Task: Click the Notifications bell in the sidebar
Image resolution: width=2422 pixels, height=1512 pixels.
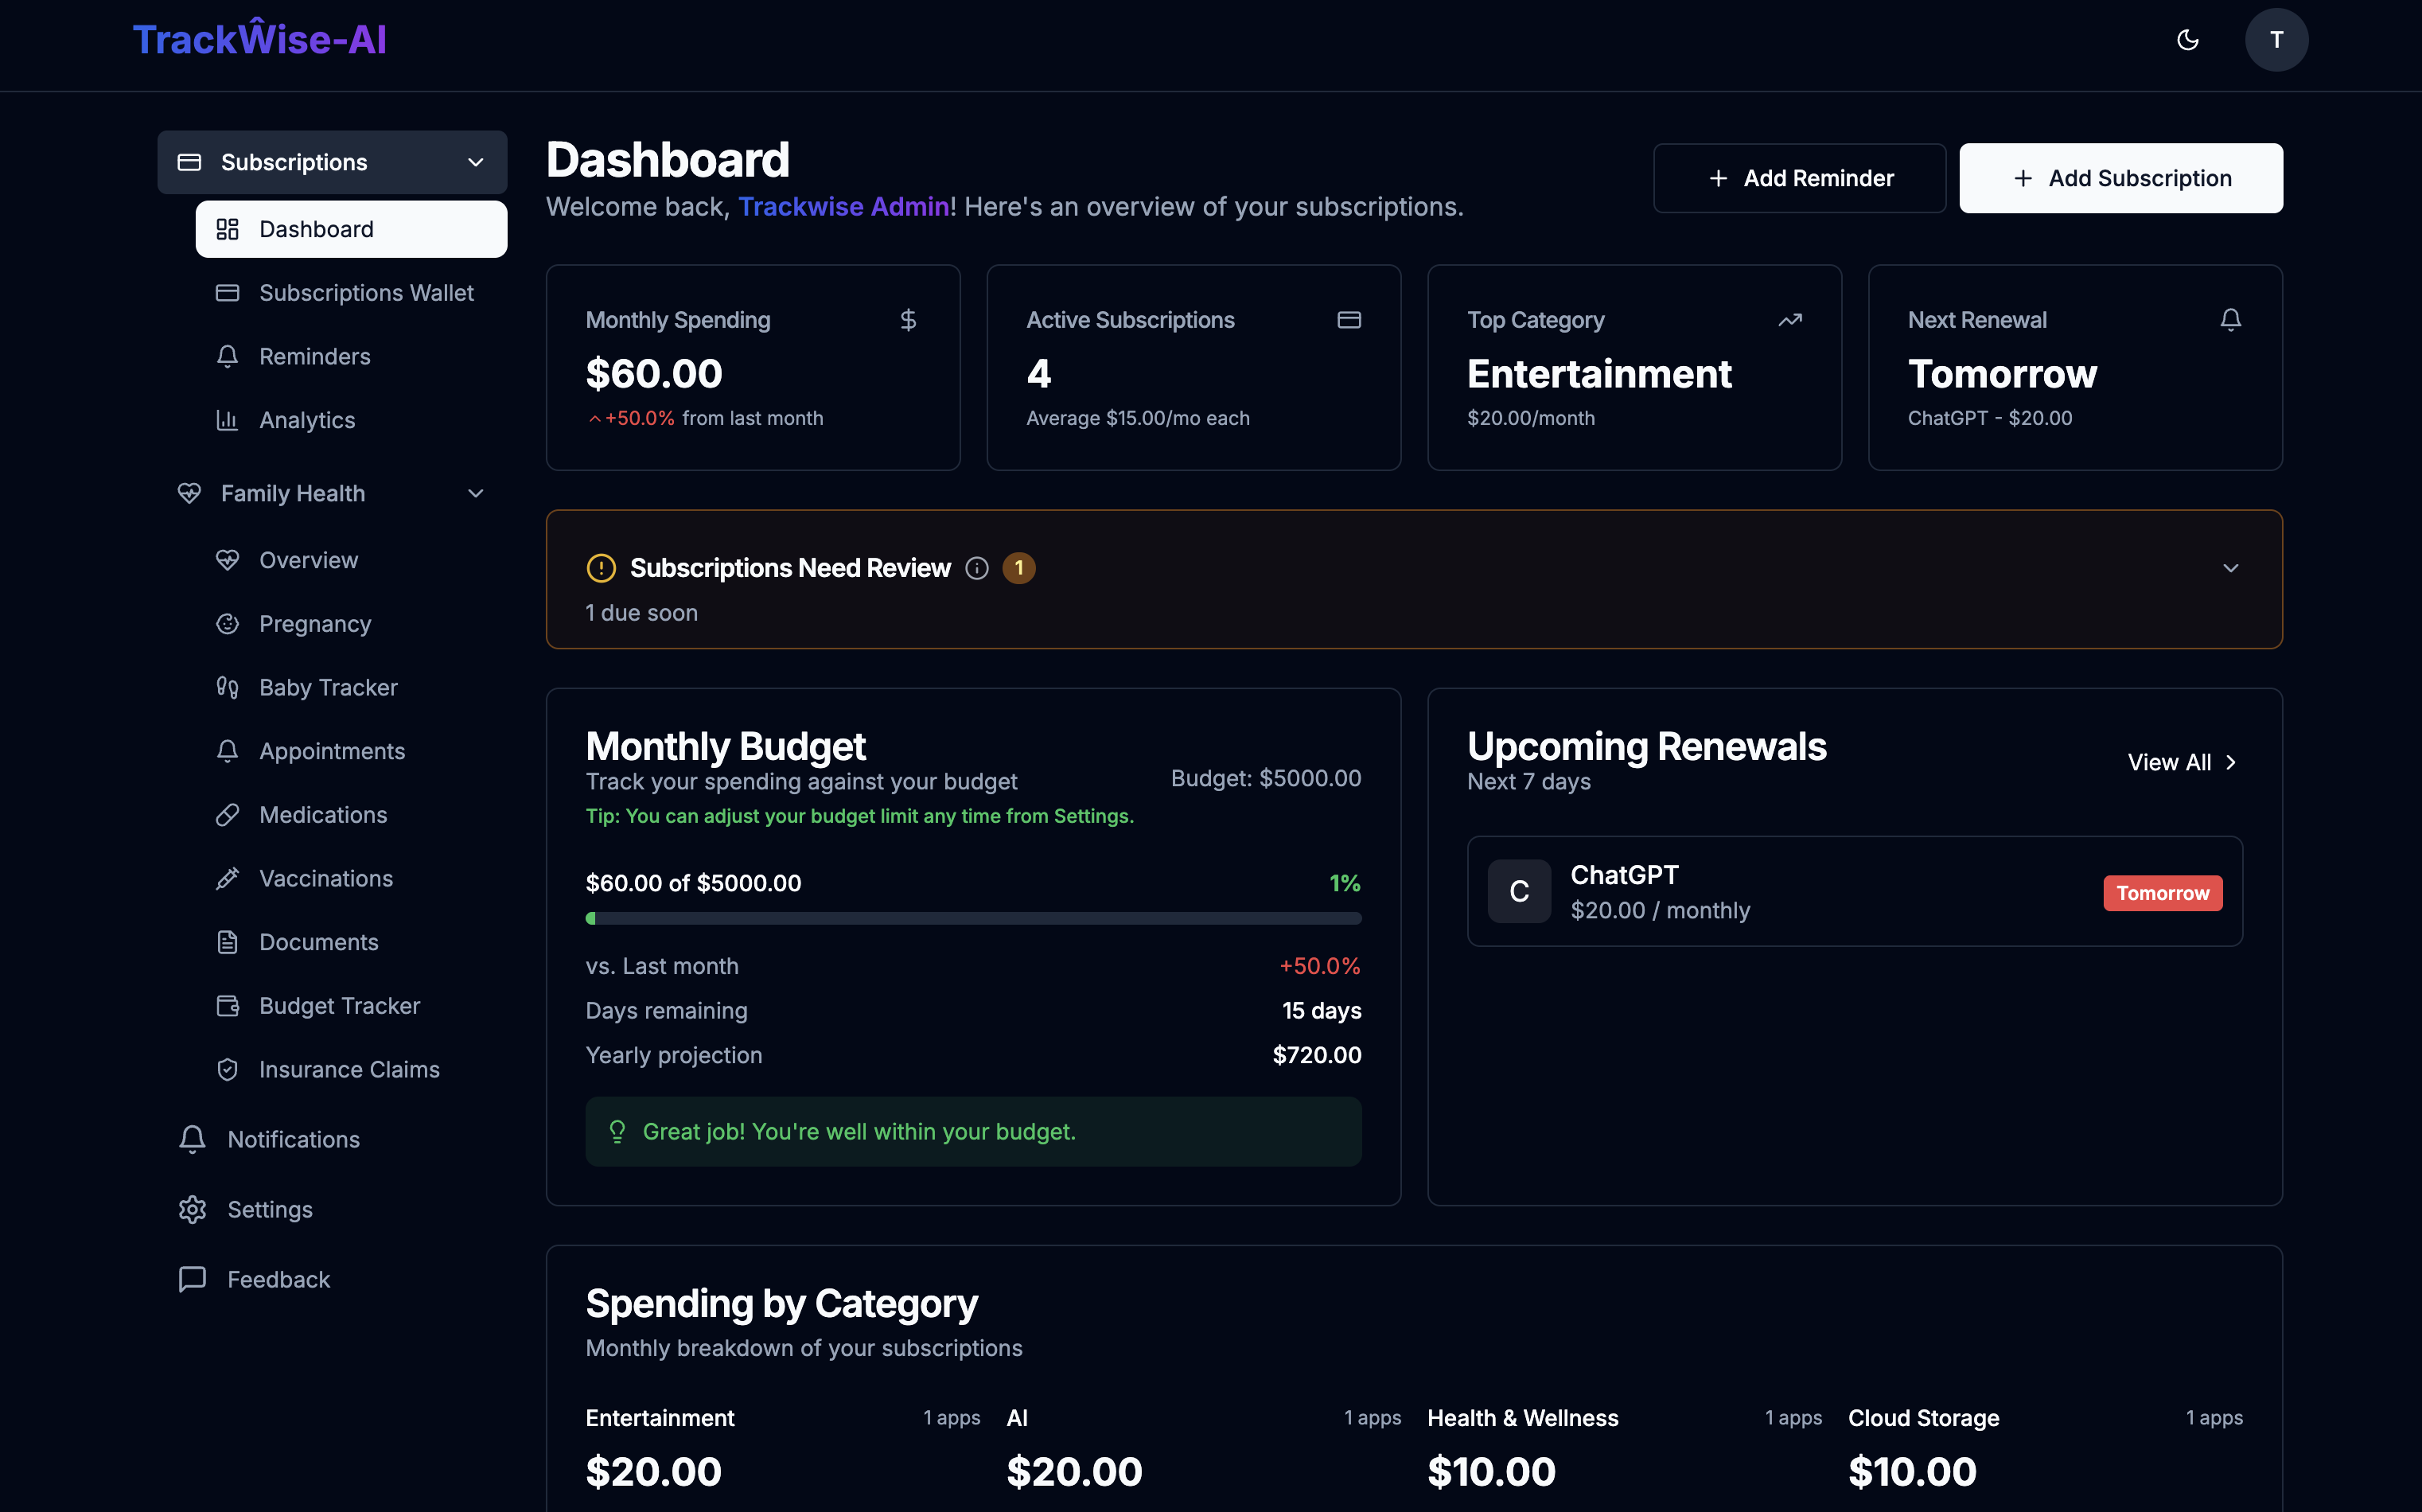Action: [x=191, y=1139]
